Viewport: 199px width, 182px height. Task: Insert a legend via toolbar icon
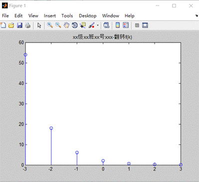(126, 25)
